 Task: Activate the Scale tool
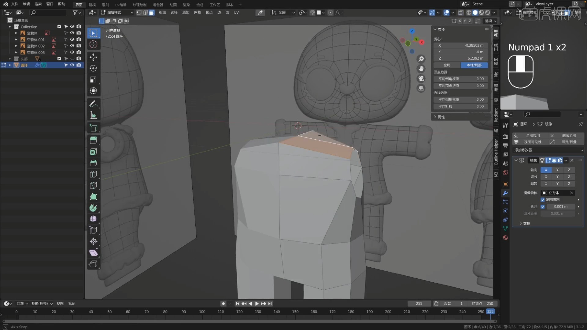(x=94, y=80)
